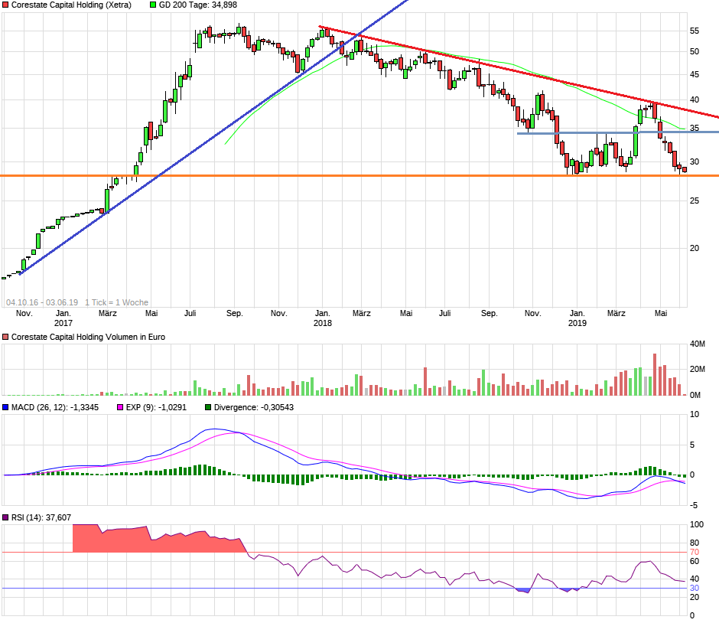719x623 pixels.
Task: Click the '100' RSI axis label
Action: 697,524
